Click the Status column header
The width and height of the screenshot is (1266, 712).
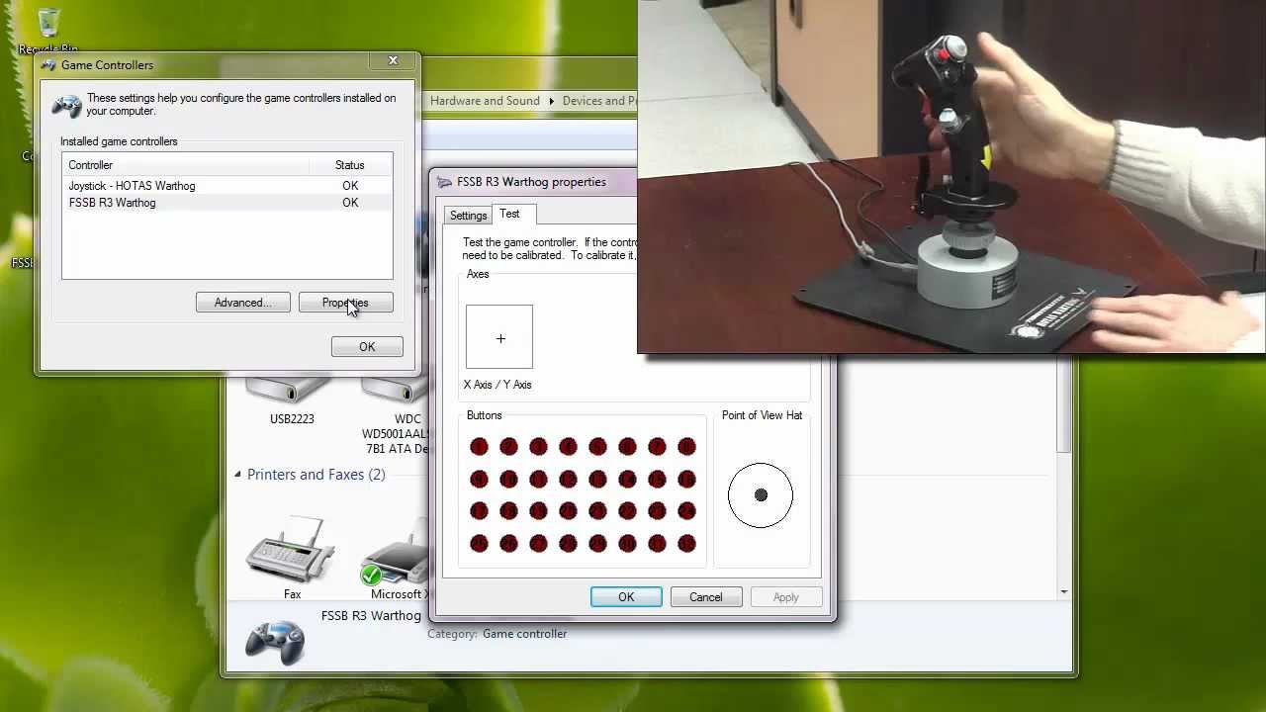349,165
